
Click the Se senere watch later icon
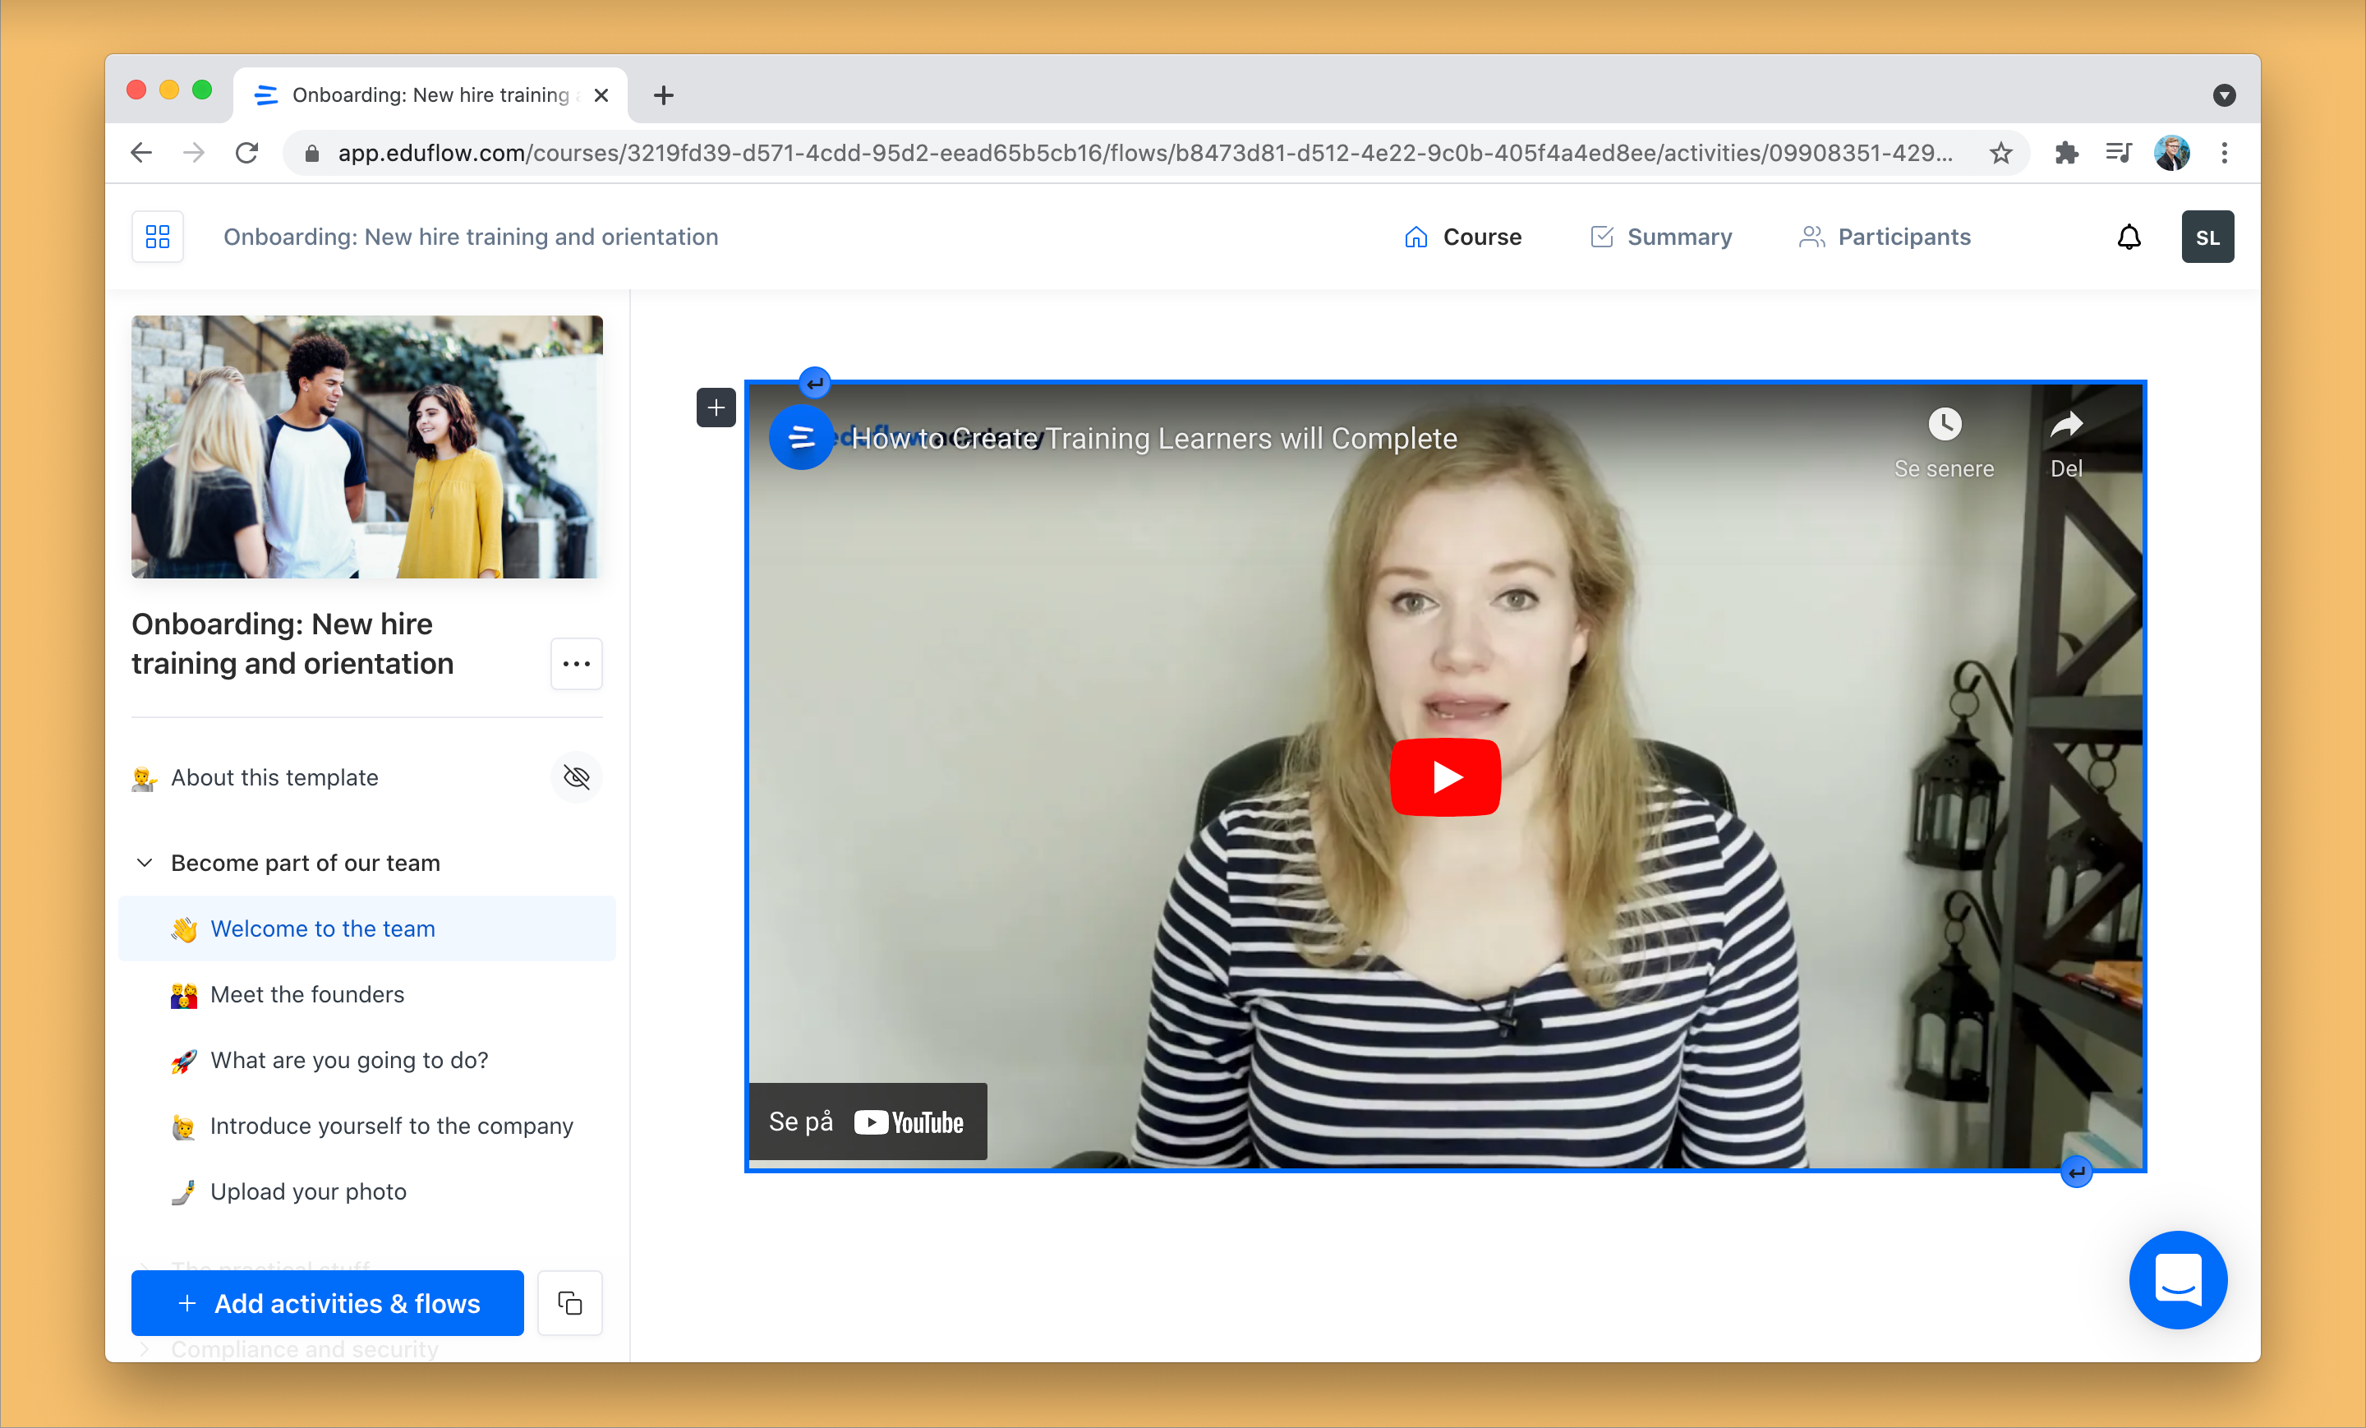1945,425
